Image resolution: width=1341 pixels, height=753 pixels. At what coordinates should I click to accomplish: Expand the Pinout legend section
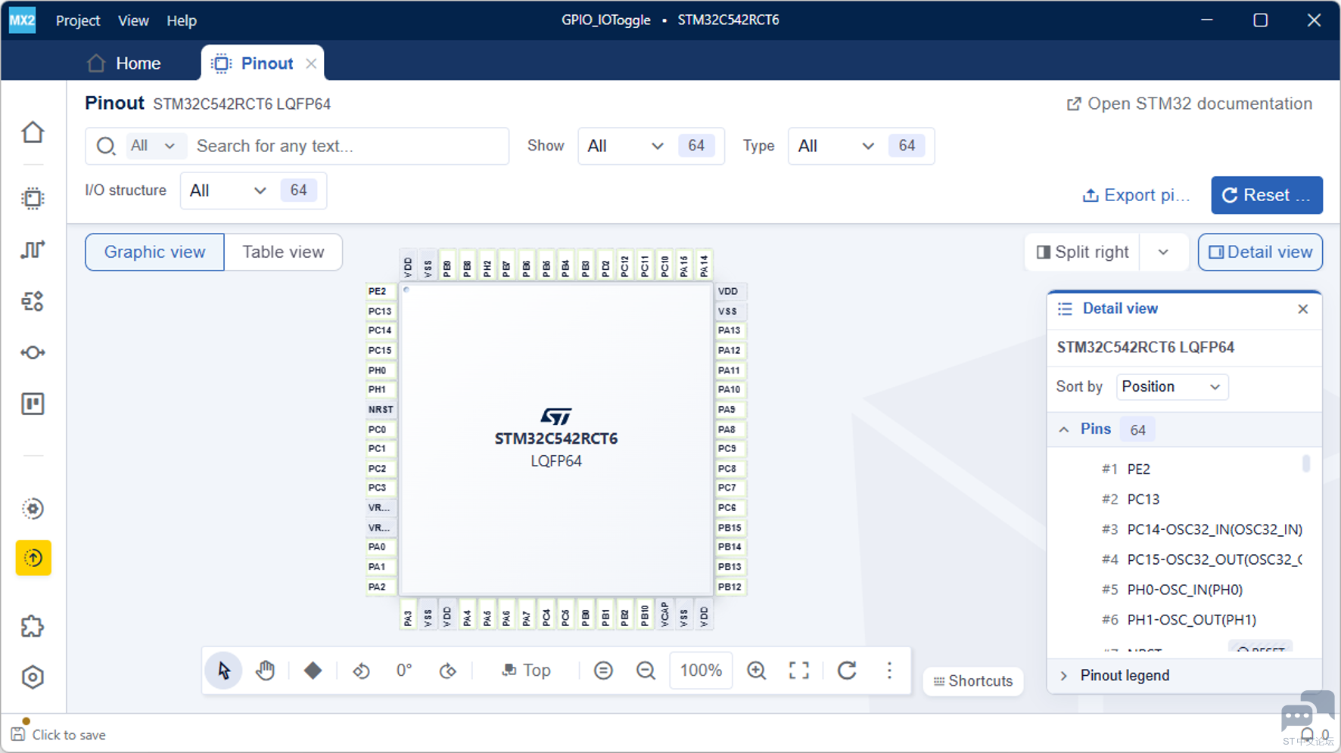[1064, 676]
